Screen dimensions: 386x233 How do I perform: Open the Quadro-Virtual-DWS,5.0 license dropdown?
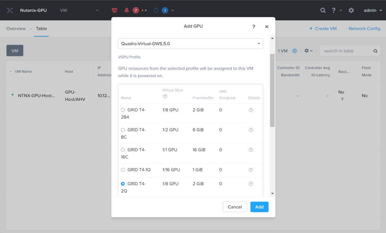pyautogui.click(x=190, y=44)
